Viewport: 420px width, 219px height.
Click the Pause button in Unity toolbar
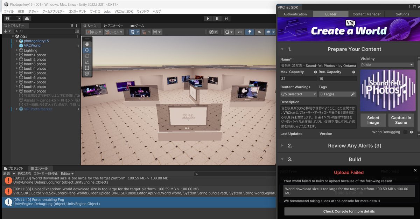[x=217, y=19]
